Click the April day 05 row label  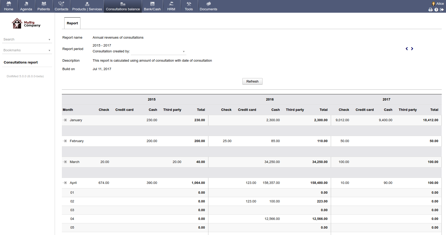click(x=72, y=228)
